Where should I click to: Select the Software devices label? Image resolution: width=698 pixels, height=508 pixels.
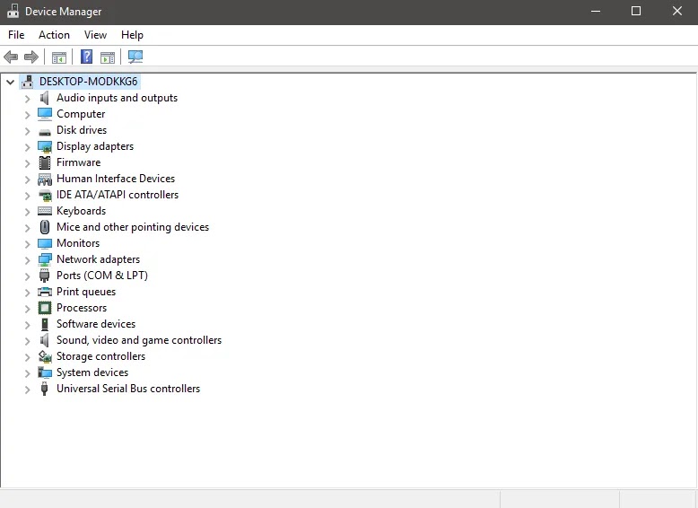pos(96,324)
